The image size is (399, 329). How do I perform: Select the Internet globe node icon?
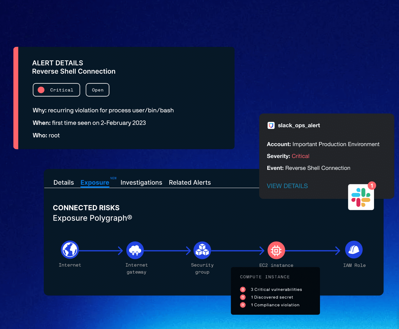click(x=70, y=250)
